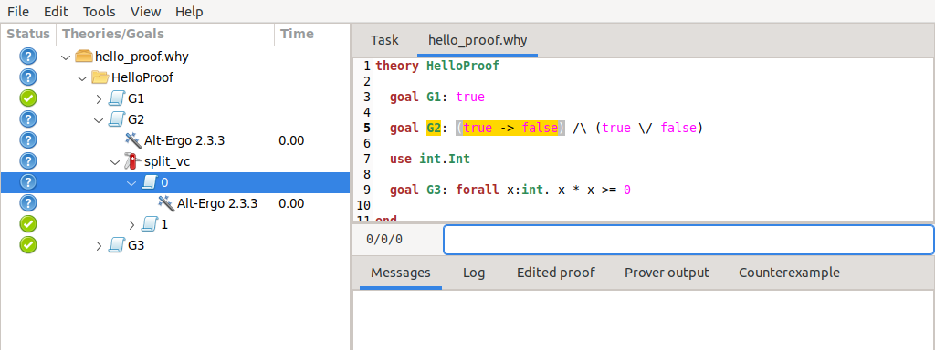Click the status icon of Alt-Ergo under G2
Viewport: 935px width, 350px height.
pyautogui.click(x=28, y=139)
